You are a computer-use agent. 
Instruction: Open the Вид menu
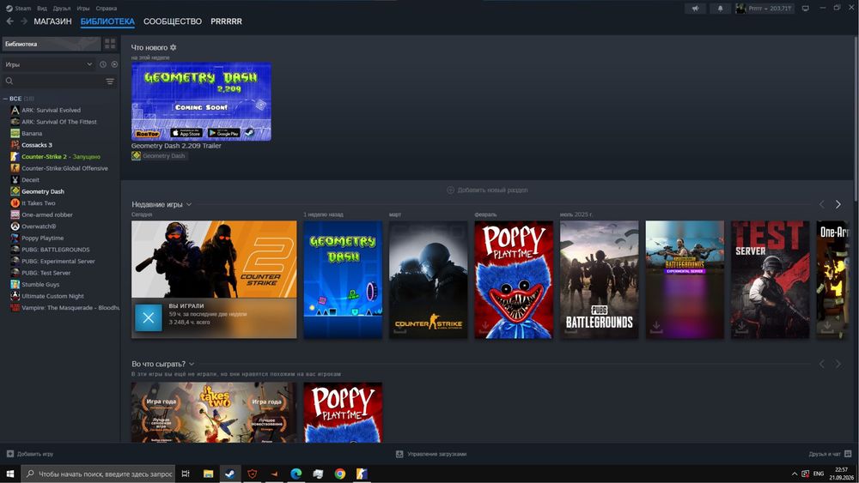[41, 9]
